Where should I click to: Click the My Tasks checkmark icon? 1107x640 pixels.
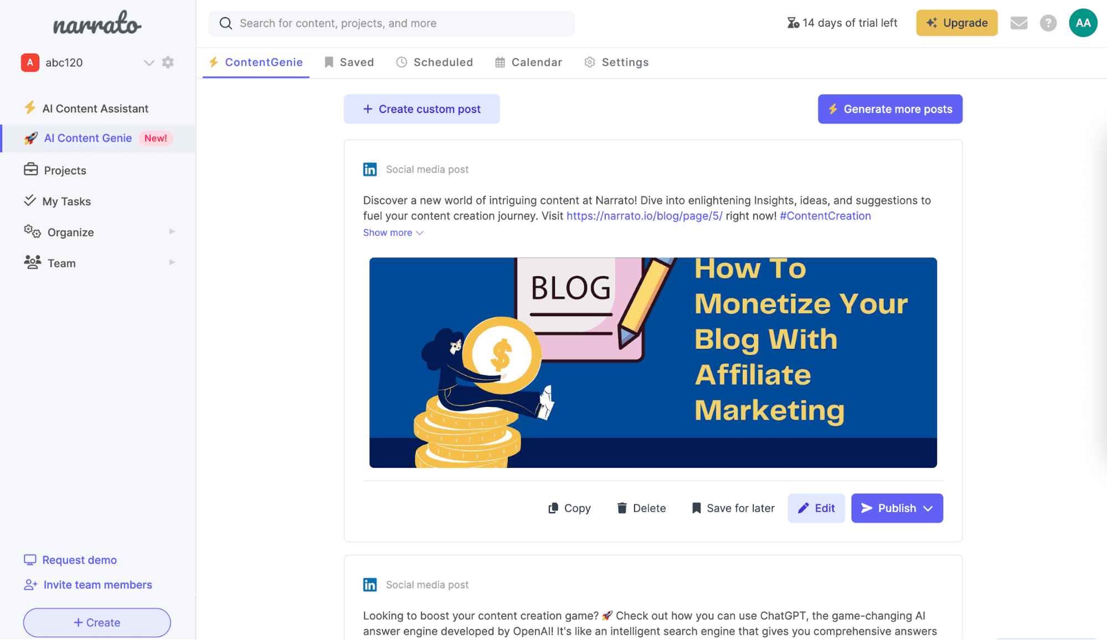coord(30,200)
